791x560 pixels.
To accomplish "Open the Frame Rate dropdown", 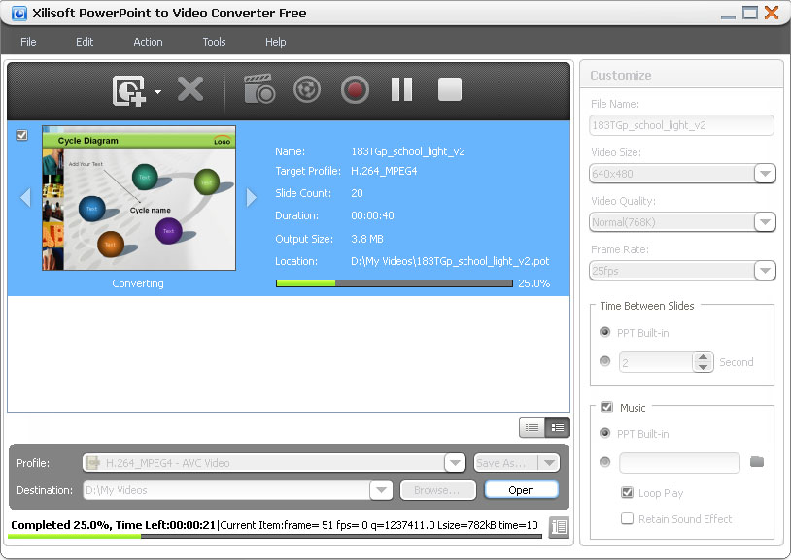I will [765, 271].
